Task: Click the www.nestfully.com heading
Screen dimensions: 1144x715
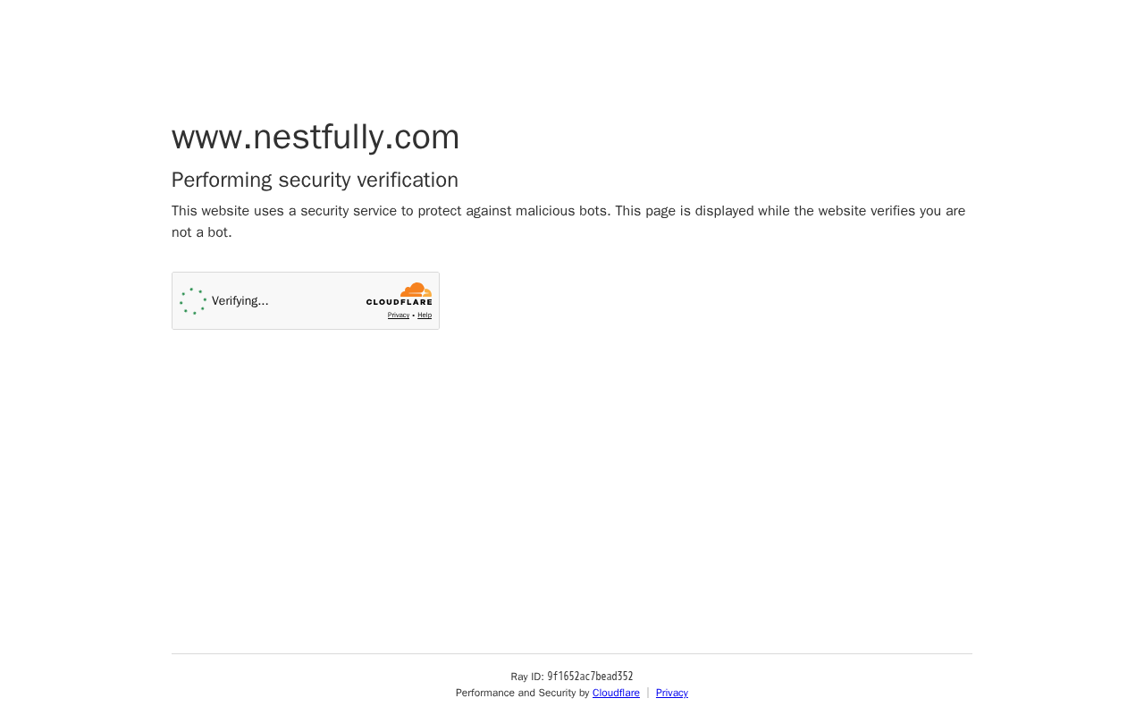Action: click(x=315, y=137)
